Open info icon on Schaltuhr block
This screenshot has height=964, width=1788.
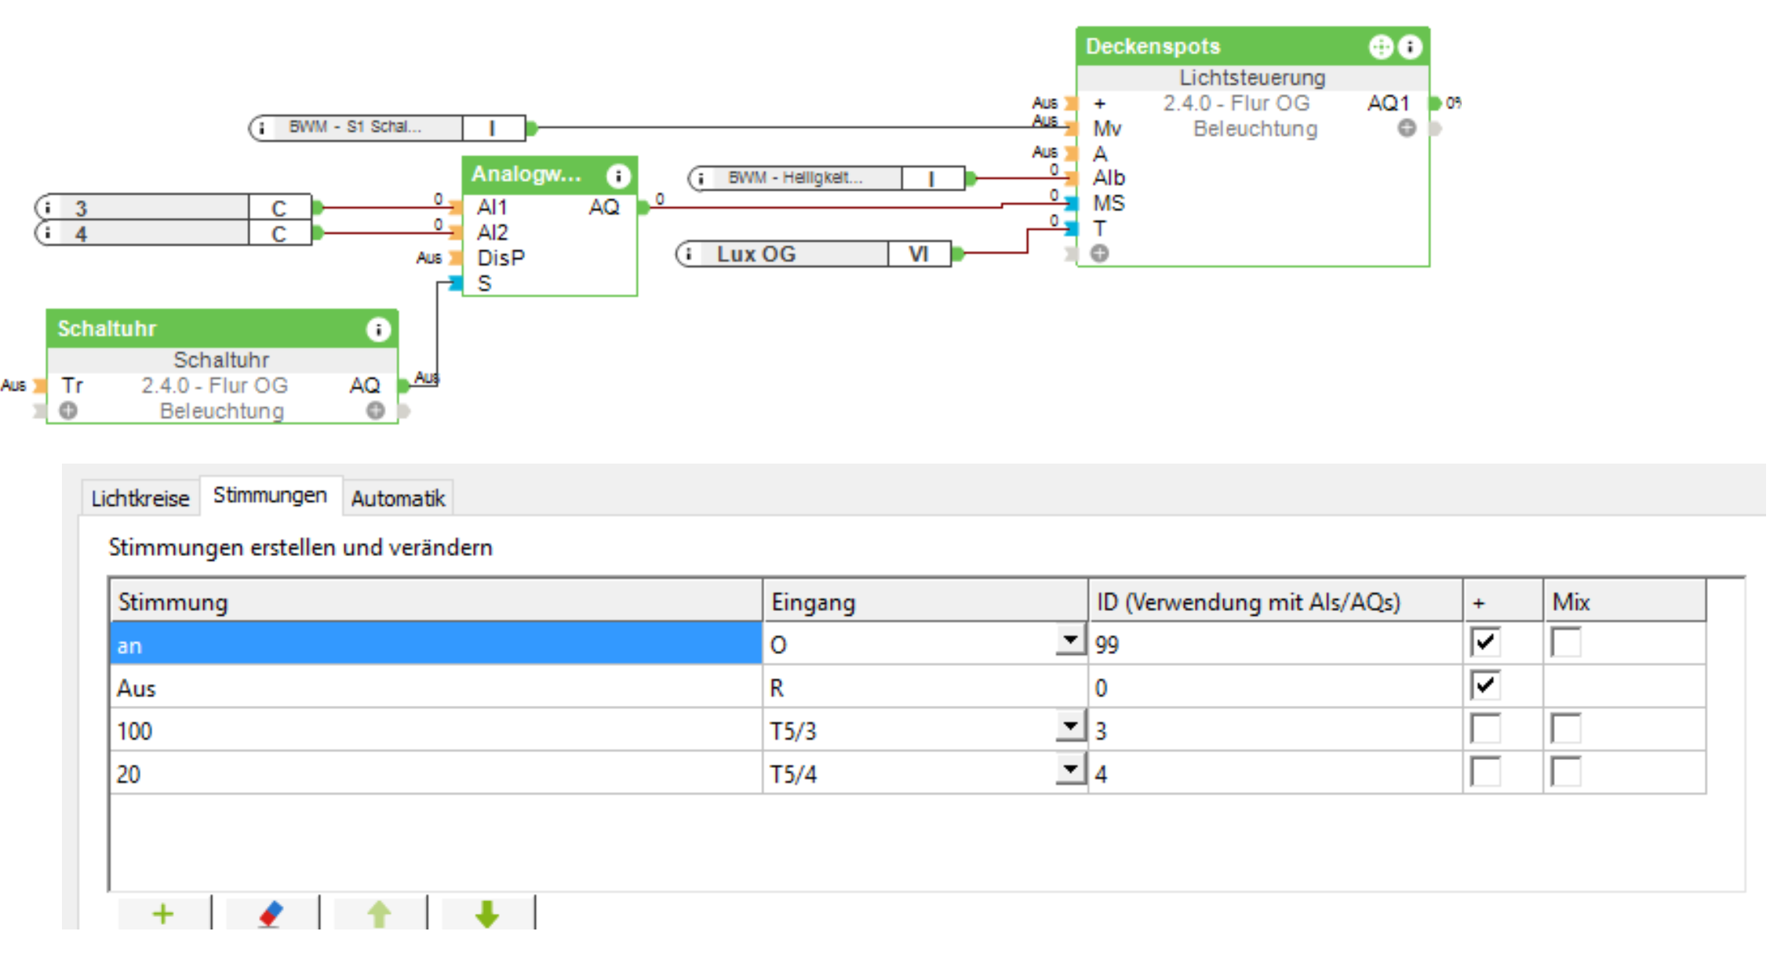coord(378,329)
